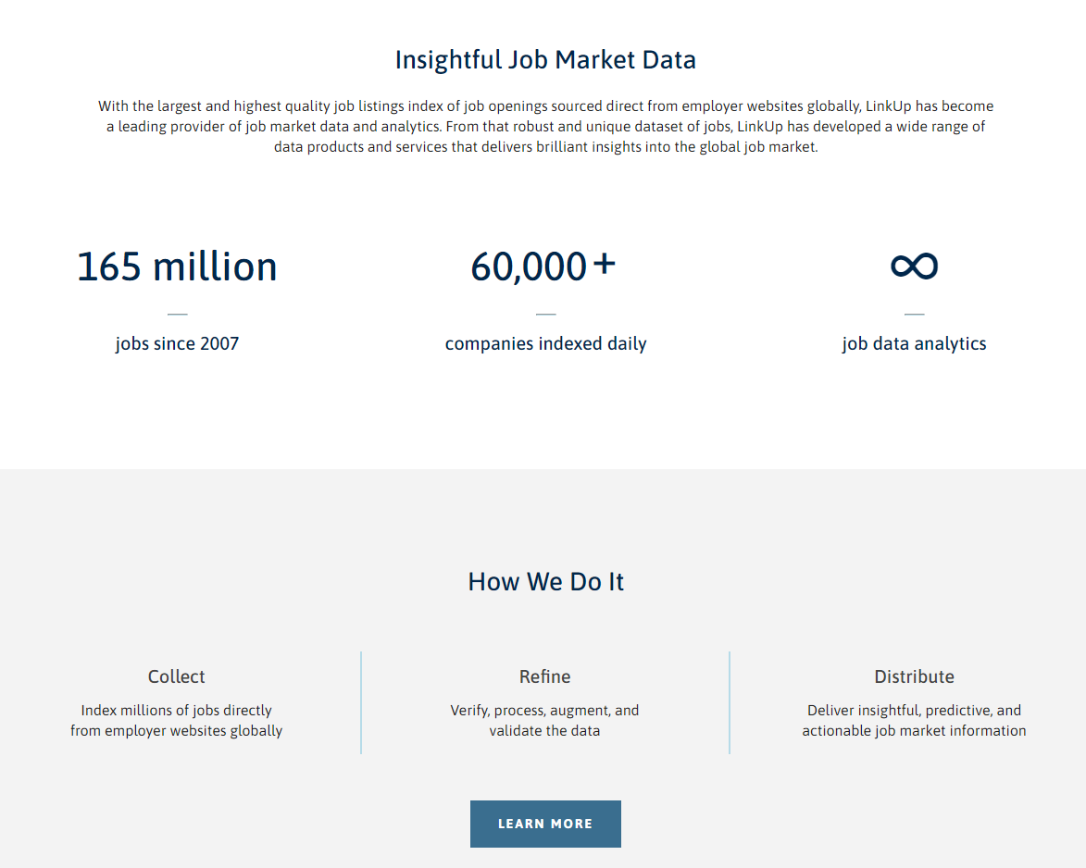Click the How We Do It heading
This screenshot has width=1086, height=868.
click(545, 581)
